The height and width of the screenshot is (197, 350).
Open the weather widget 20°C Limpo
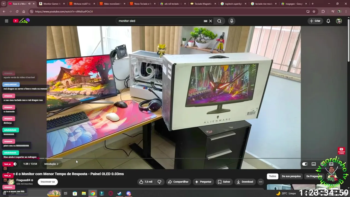click(286, 193)
